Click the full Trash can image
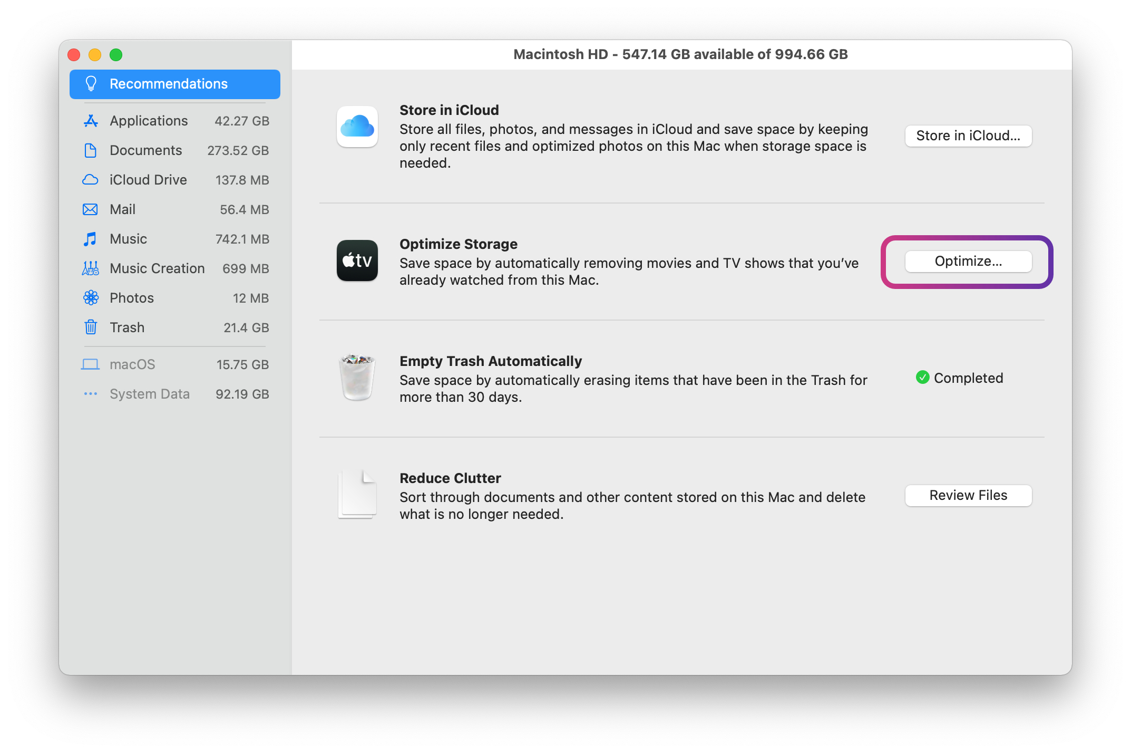This screenshot has height=753, width=1131. pos(357,378)
